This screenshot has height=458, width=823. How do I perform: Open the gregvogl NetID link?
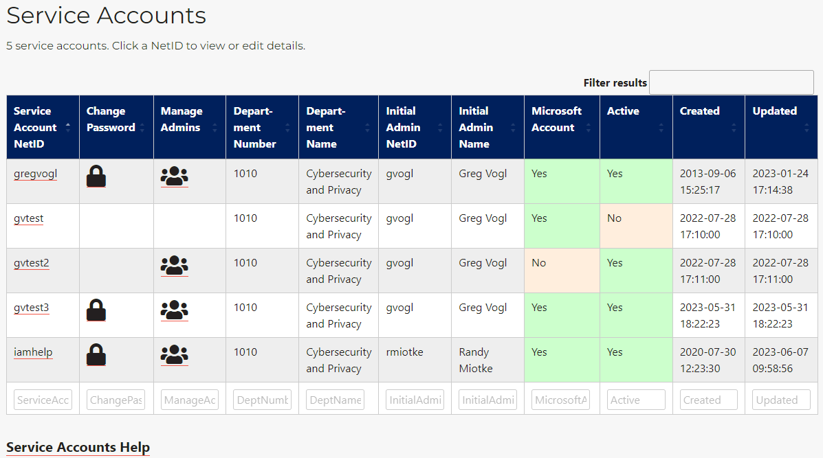point(35,174)
